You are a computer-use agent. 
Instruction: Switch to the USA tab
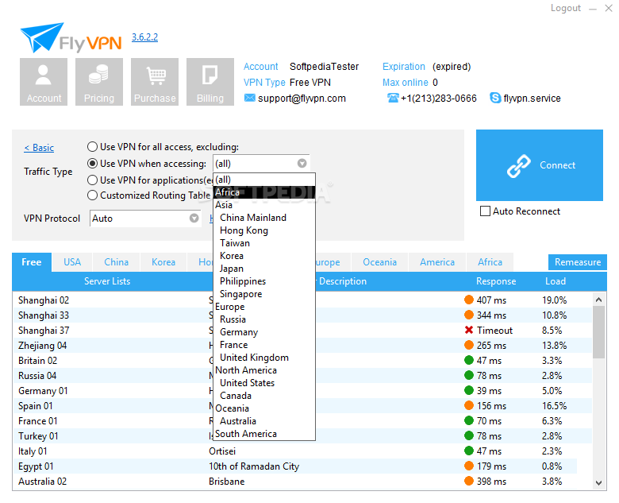72,262
